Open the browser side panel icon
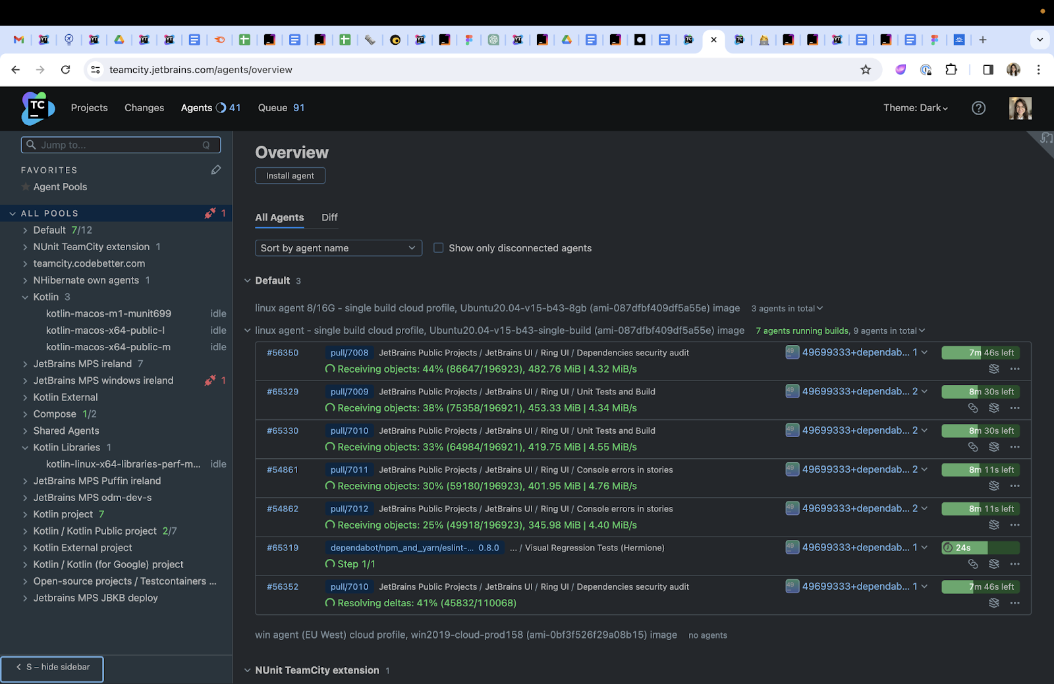Image resolution: width=1054 pixels, height=684 pixels. (987, 70)
